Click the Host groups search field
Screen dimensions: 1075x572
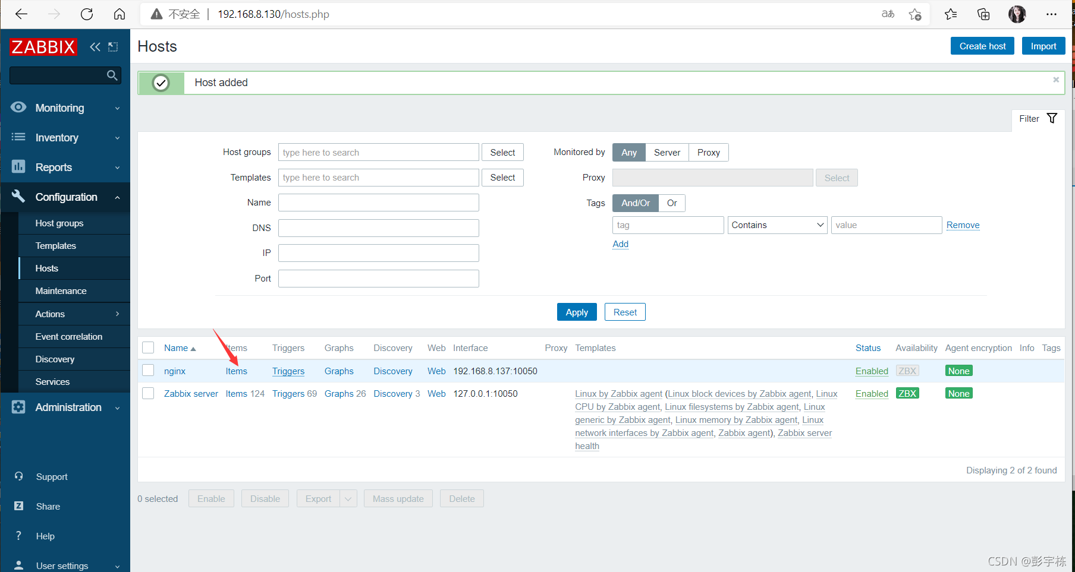[x=379, y=153]
